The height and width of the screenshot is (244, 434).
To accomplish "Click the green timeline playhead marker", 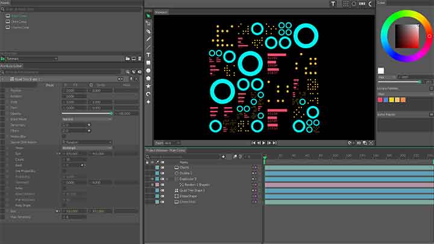I will (265, 158).
